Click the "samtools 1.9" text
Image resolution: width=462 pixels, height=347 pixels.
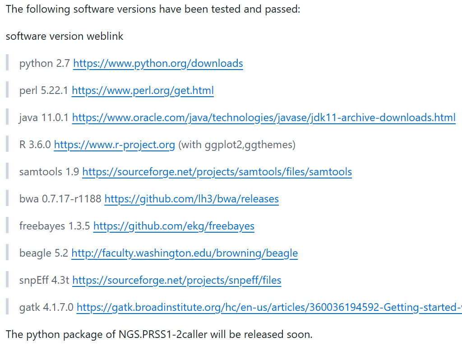(49, 172)
